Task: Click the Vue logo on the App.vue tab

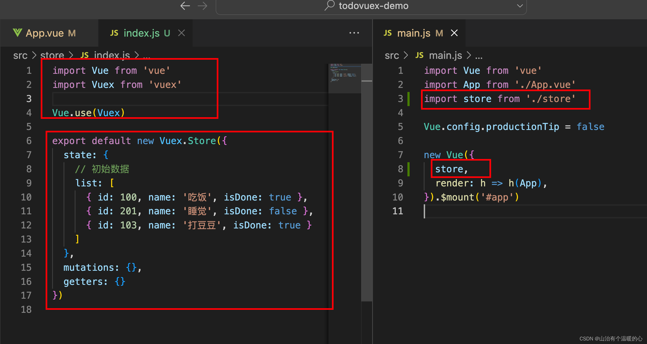Action: click(x=17, y=33)
